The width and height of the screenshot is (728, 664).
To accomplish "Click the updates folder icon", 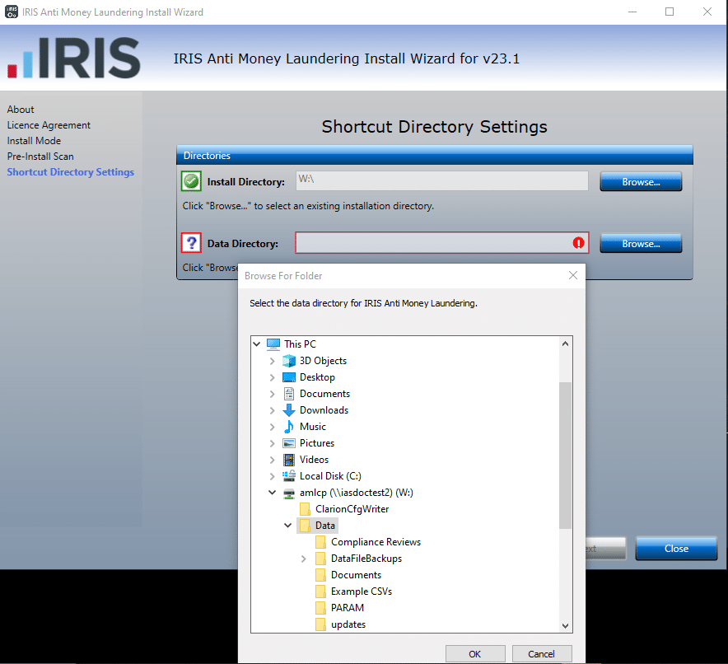I will tap(320, 624).
